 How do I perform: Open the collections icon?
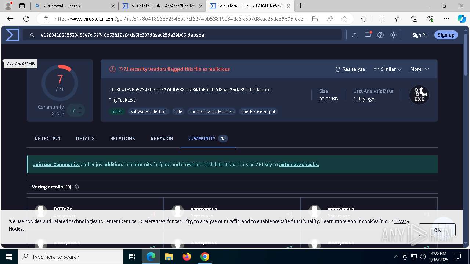414,19
